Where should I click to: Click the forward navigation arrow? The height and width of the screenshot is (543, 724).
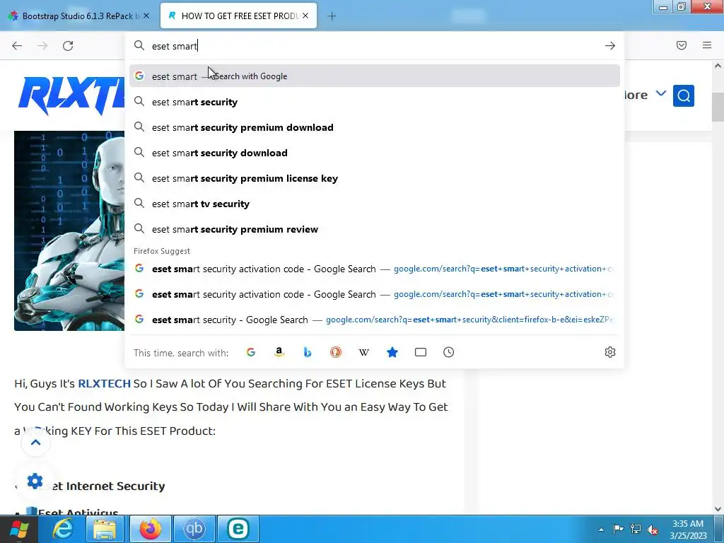click(x=42, y=46)
